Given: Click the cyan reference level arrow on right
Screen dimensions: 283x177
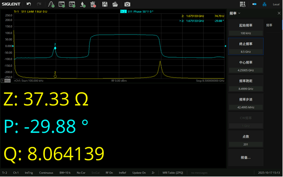Looking at the screenshot, I should (x=225, y=46).
